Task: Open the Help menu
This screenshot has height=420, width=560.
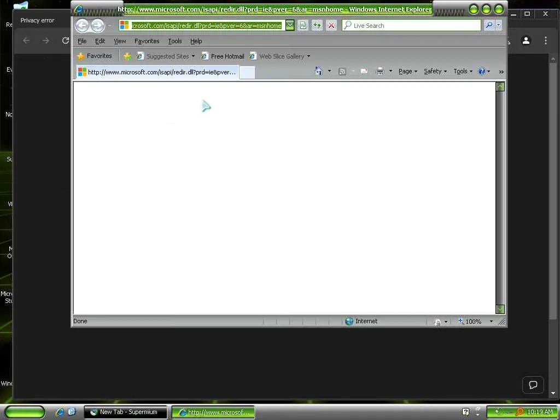Action: 196,41
